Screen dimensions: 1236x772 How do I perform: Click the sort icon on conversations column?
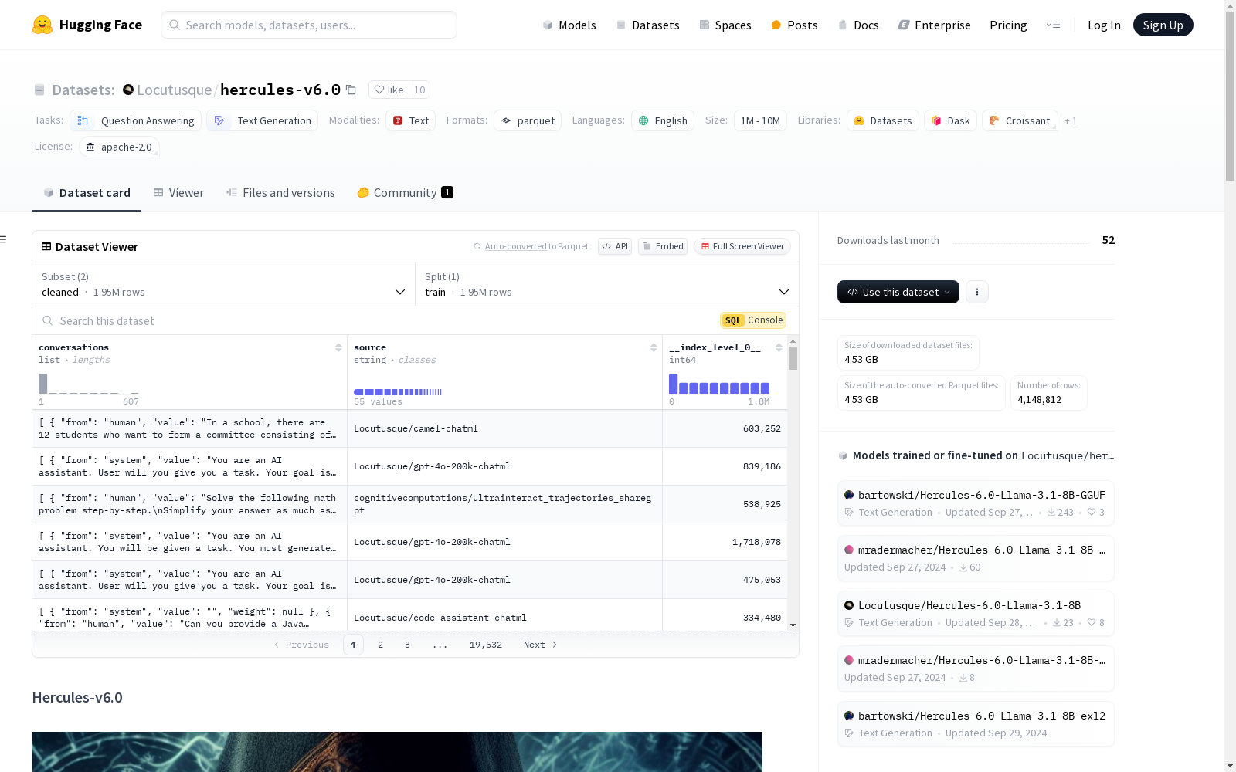click(x=338, y=347)
